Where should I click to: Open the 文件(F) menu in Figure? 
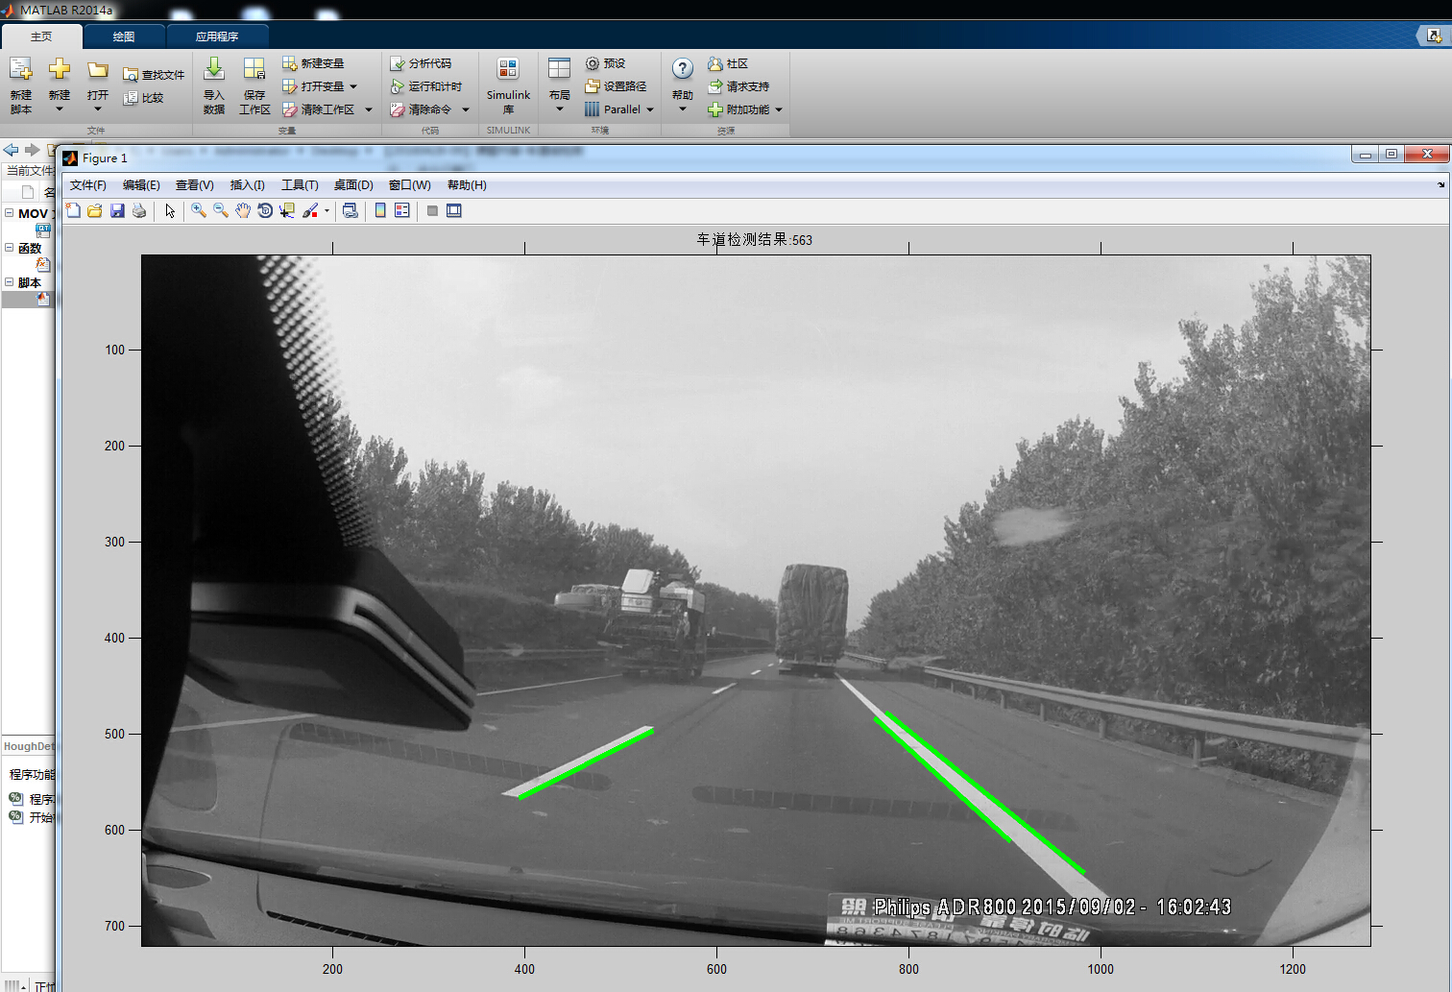(x=88, y=185)
